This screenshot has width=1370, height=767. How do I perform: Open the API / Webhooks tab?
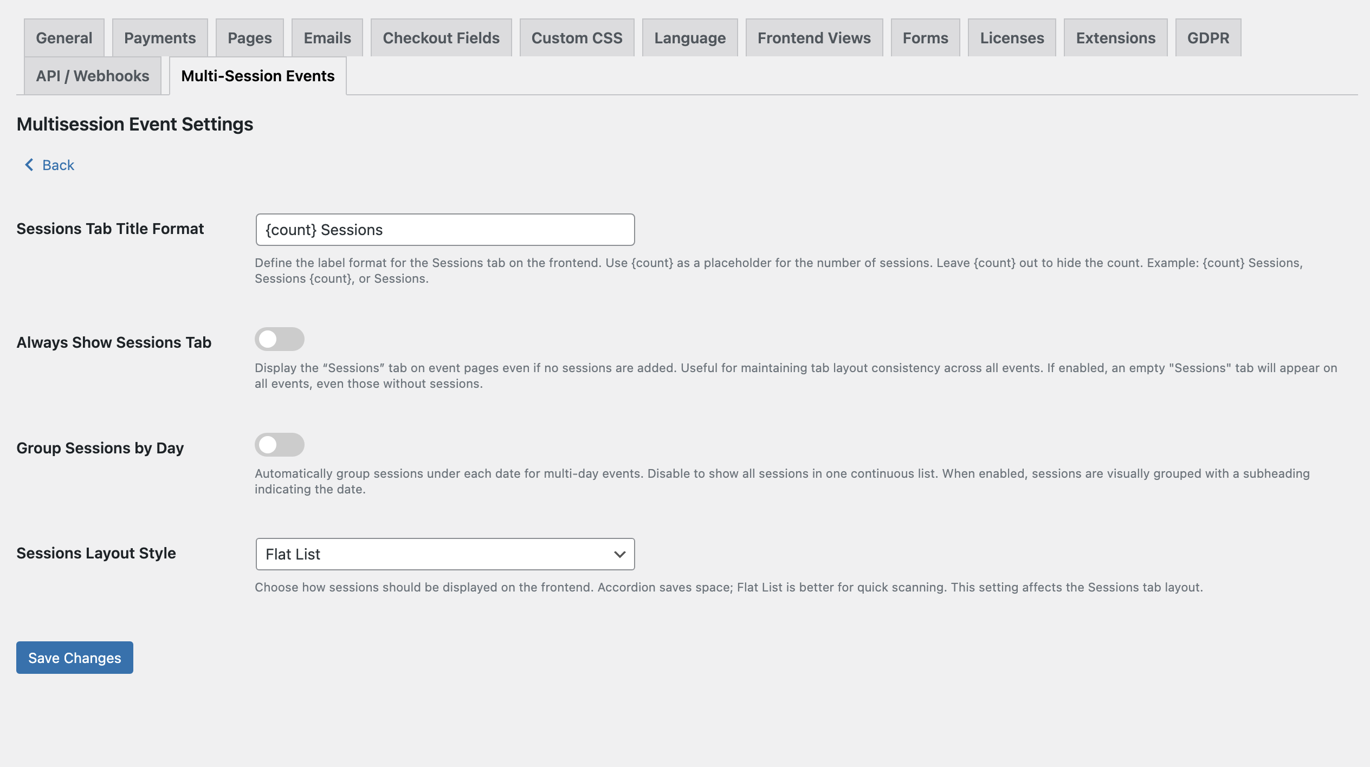[x=93, y=76]
